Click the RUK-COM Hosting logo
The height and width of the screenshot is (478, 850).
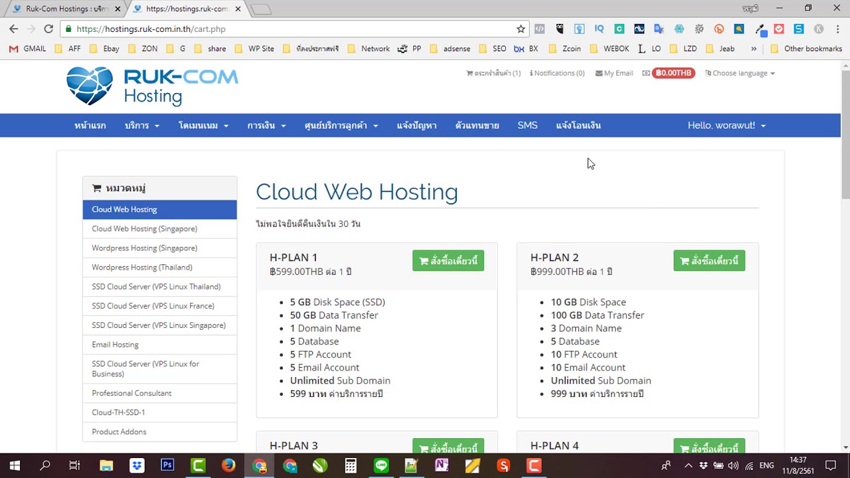click(x=152, y=86)
